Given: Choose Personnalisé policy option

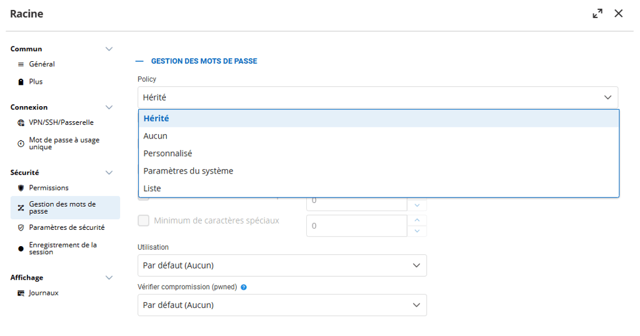Looking at the screenshot, I should coord(379,154).
